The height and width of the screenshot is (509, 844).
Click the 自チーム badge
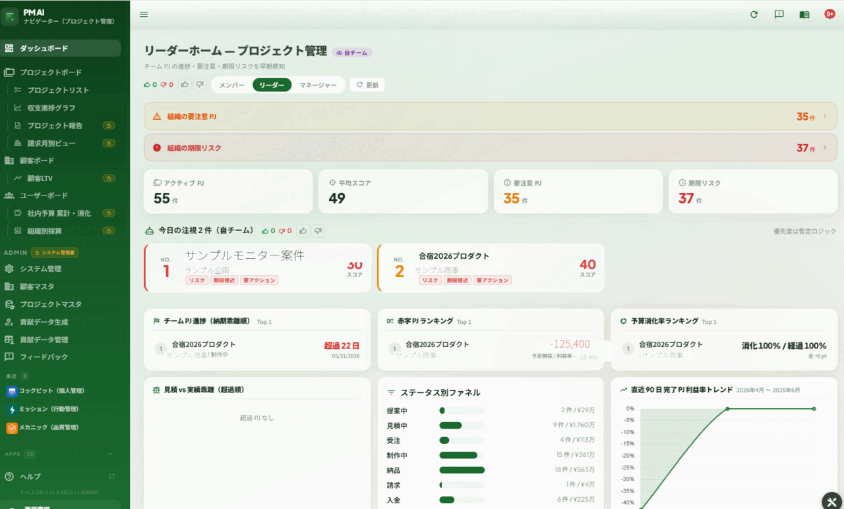[x=352, y=52]
